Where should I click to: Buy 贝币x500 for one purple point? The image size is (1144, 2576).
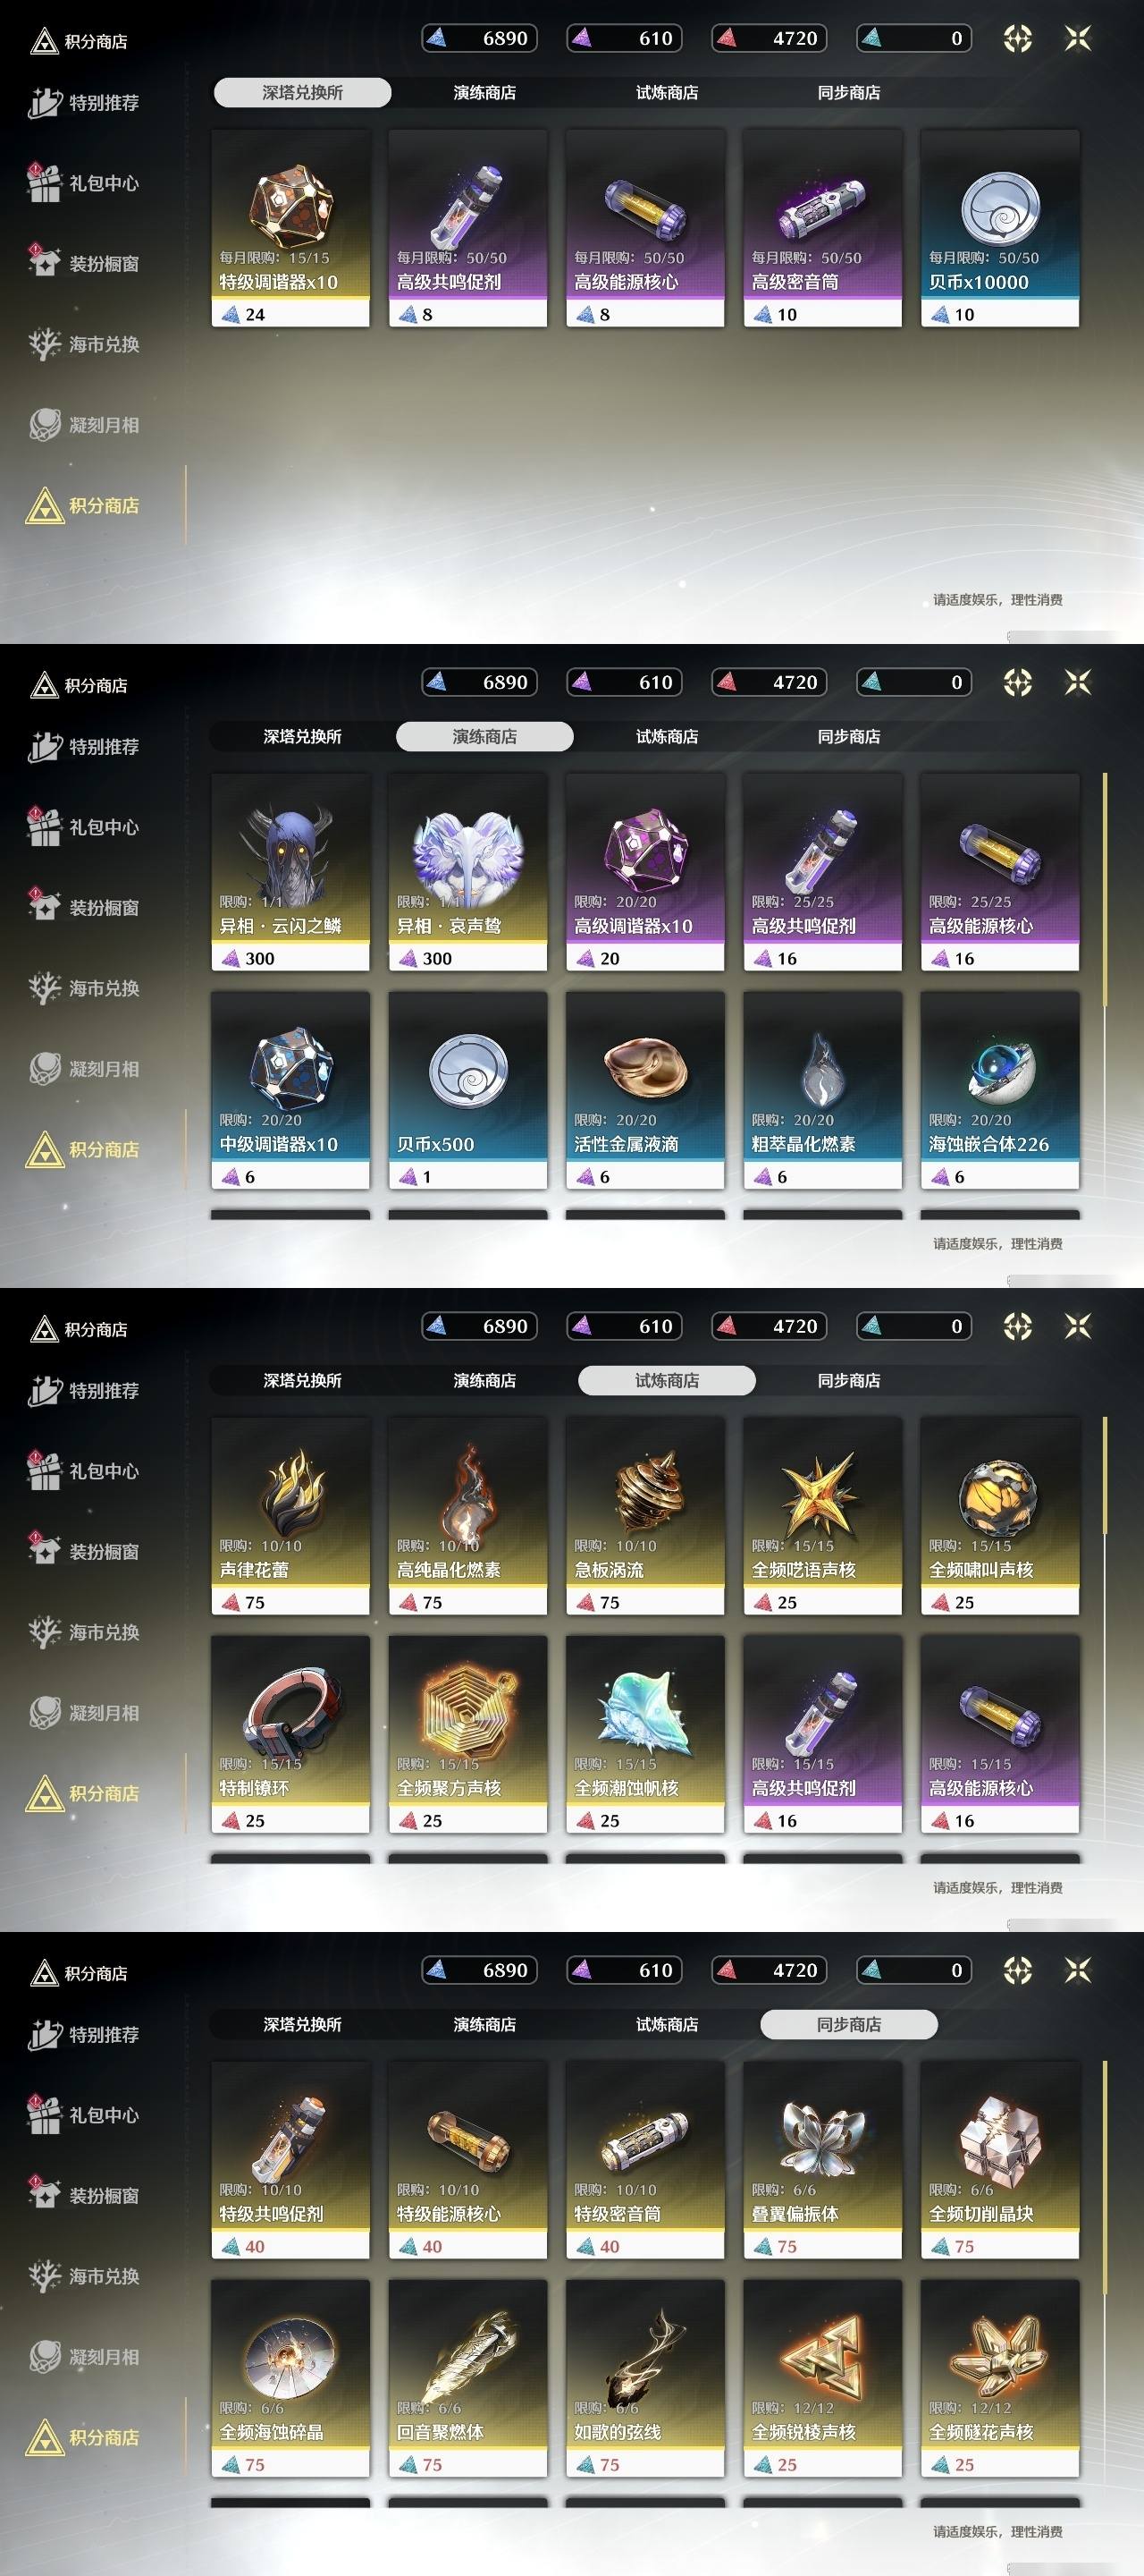click(x=467, y=1090)
